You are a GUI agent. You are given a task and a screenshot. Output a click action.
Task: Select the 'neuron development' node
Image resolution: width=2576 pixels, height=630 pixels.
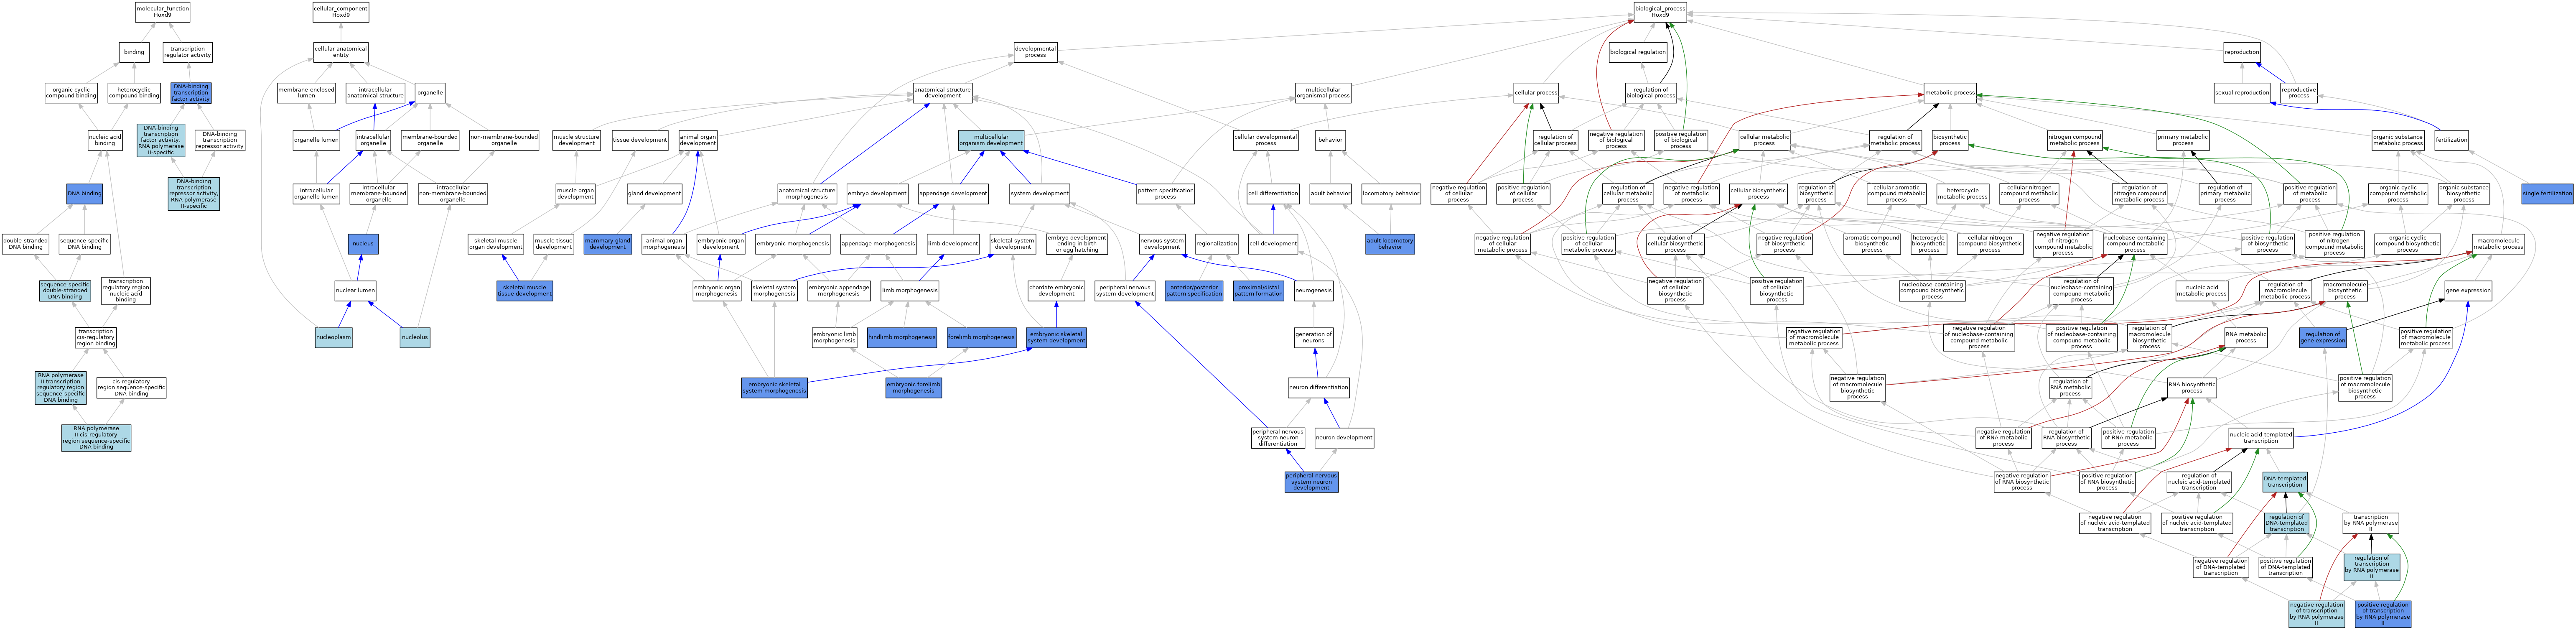coord(1344,438)
